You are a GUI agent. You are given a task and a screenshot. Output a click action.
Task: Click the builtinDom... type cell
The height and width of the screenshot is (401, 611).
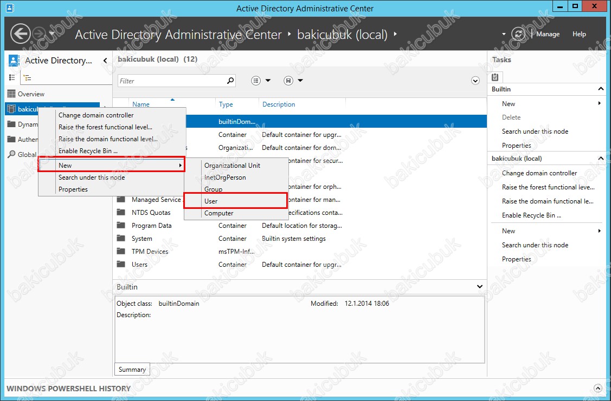[x=236, y=122]
